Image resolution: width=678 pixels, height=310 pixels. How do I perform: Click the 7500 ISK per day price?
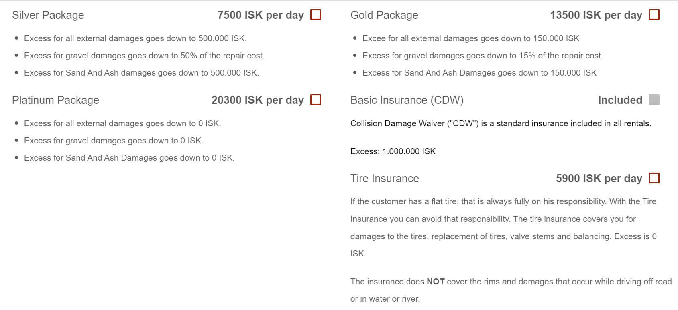pos(261,15)
